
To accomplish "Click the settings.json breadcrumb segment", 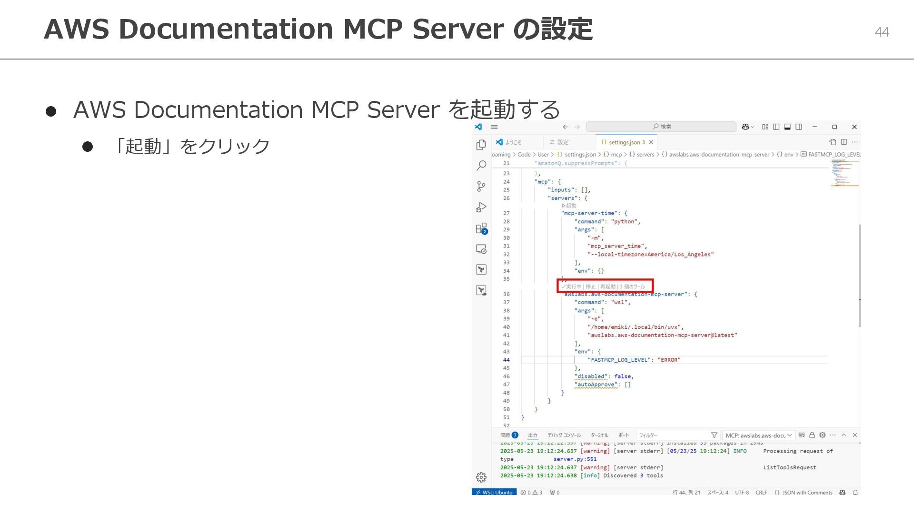I will coord(576,155).
